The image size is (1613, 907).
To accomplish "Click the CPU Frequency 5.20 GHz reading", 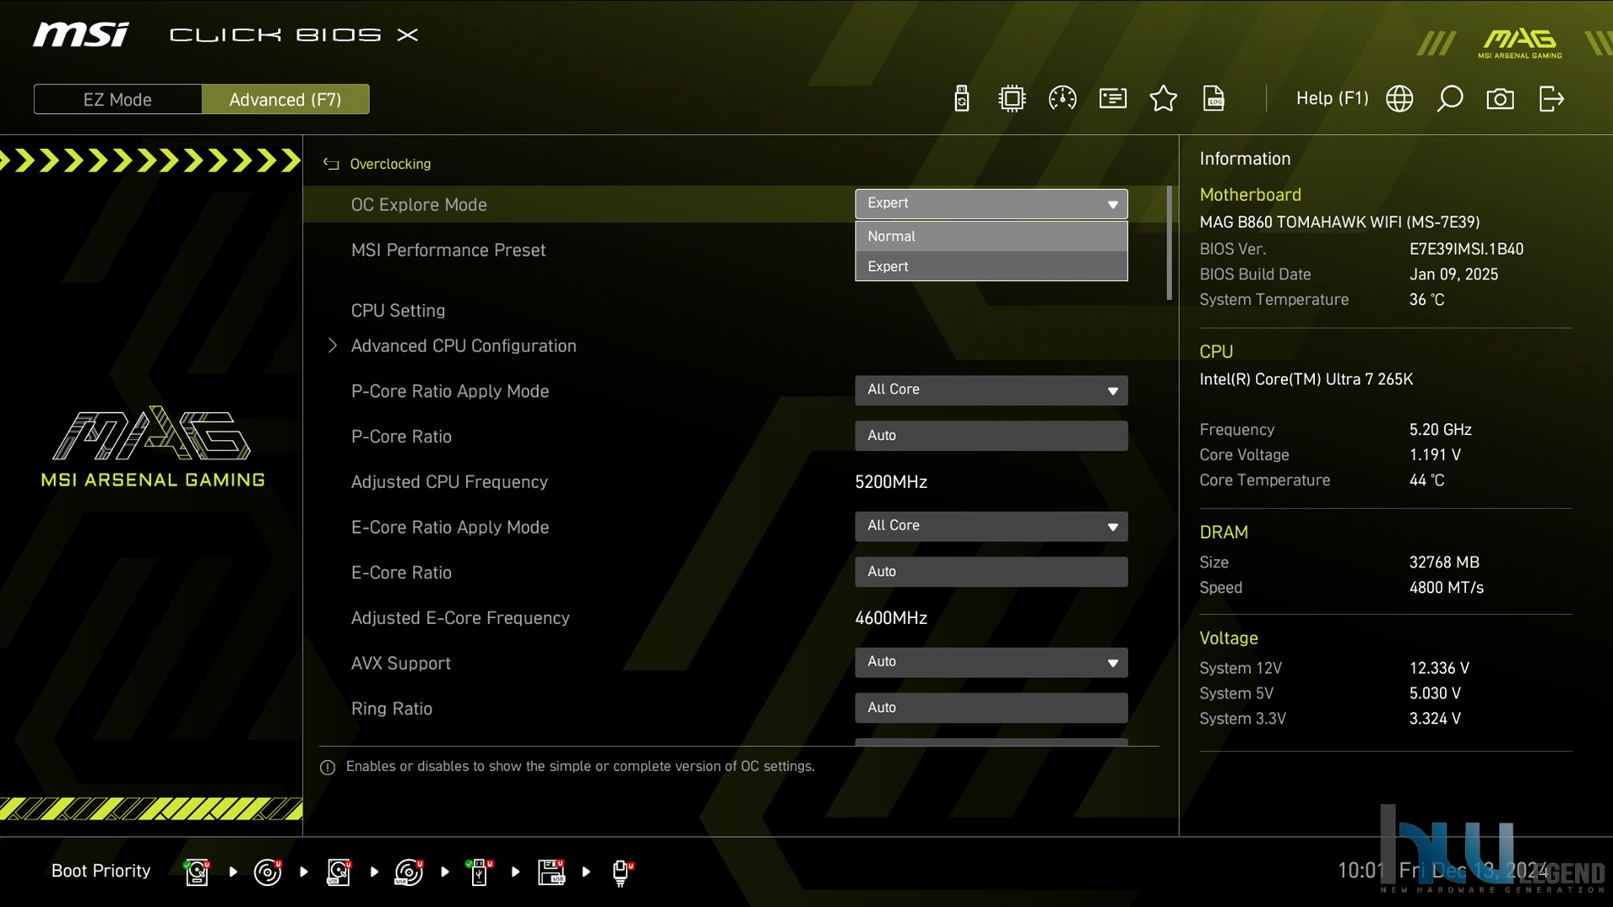I will coord(1440,430).
